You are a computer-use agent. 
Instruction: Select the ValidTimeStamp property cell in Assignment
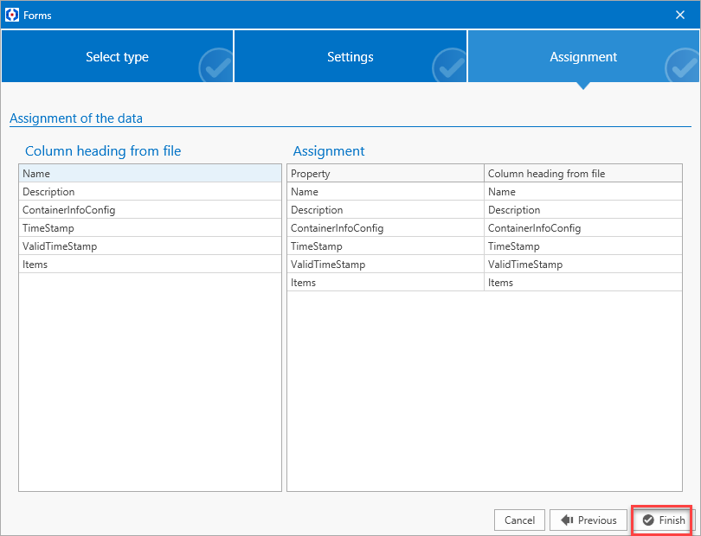(385, 265)
